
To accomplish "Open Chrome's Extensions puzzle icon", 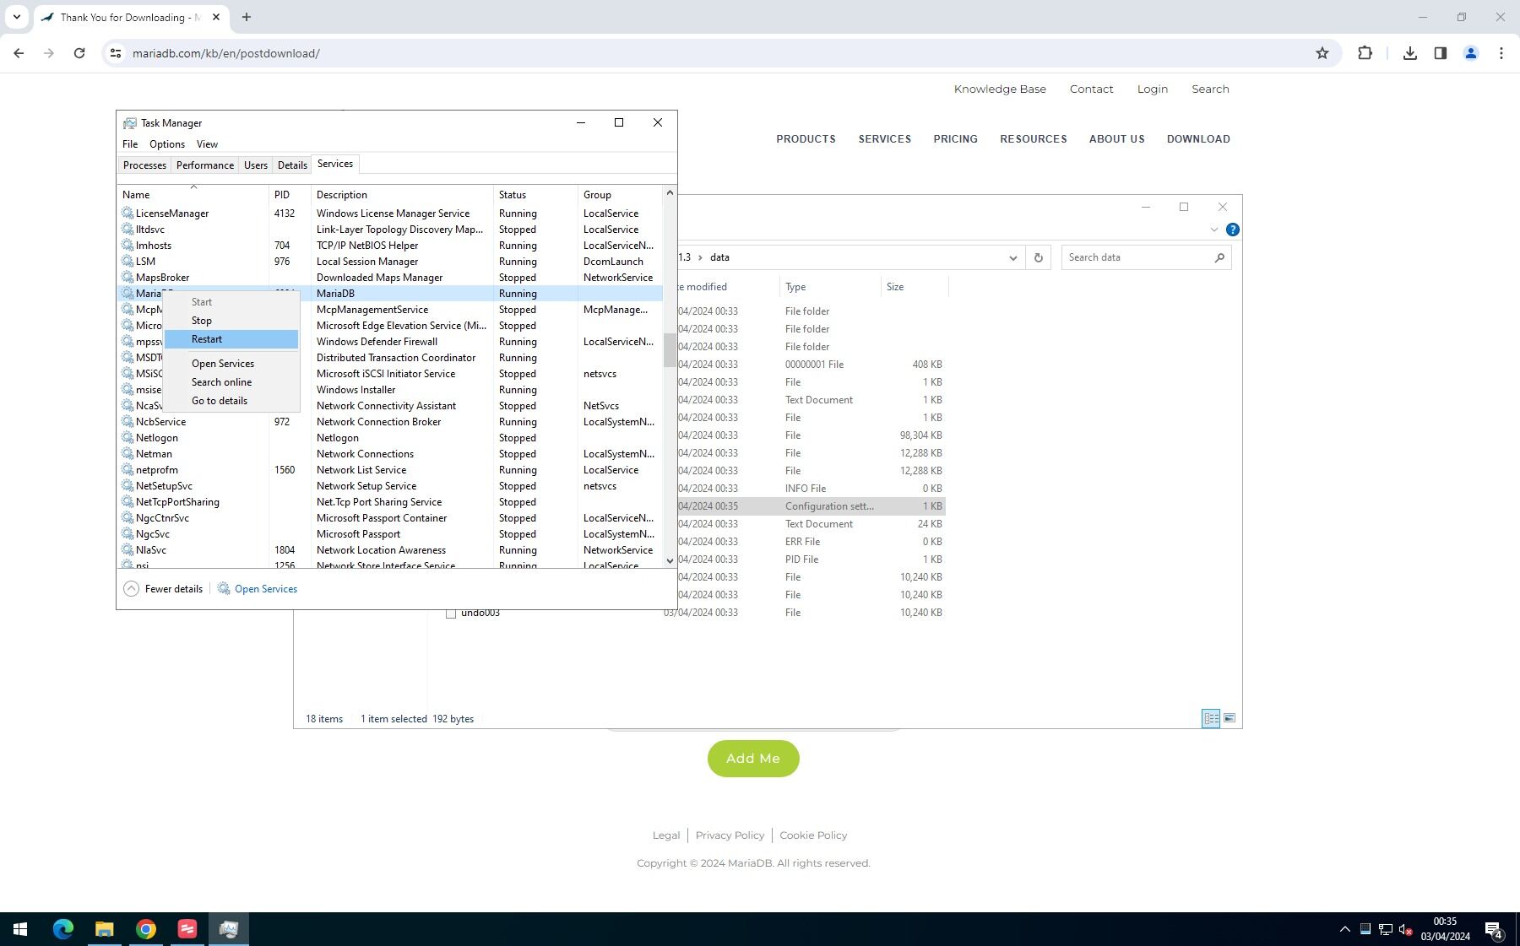I will (x=1365, y=53).
